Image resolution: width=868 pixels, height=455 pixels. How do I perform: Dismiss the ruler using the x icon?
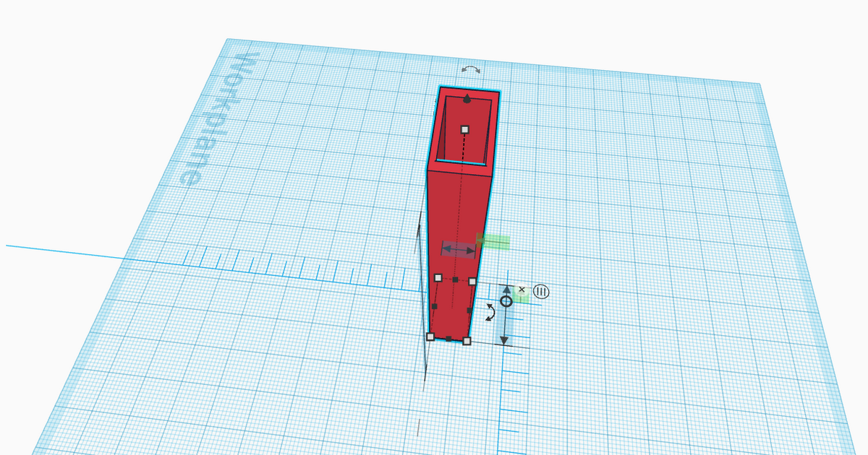522,290
